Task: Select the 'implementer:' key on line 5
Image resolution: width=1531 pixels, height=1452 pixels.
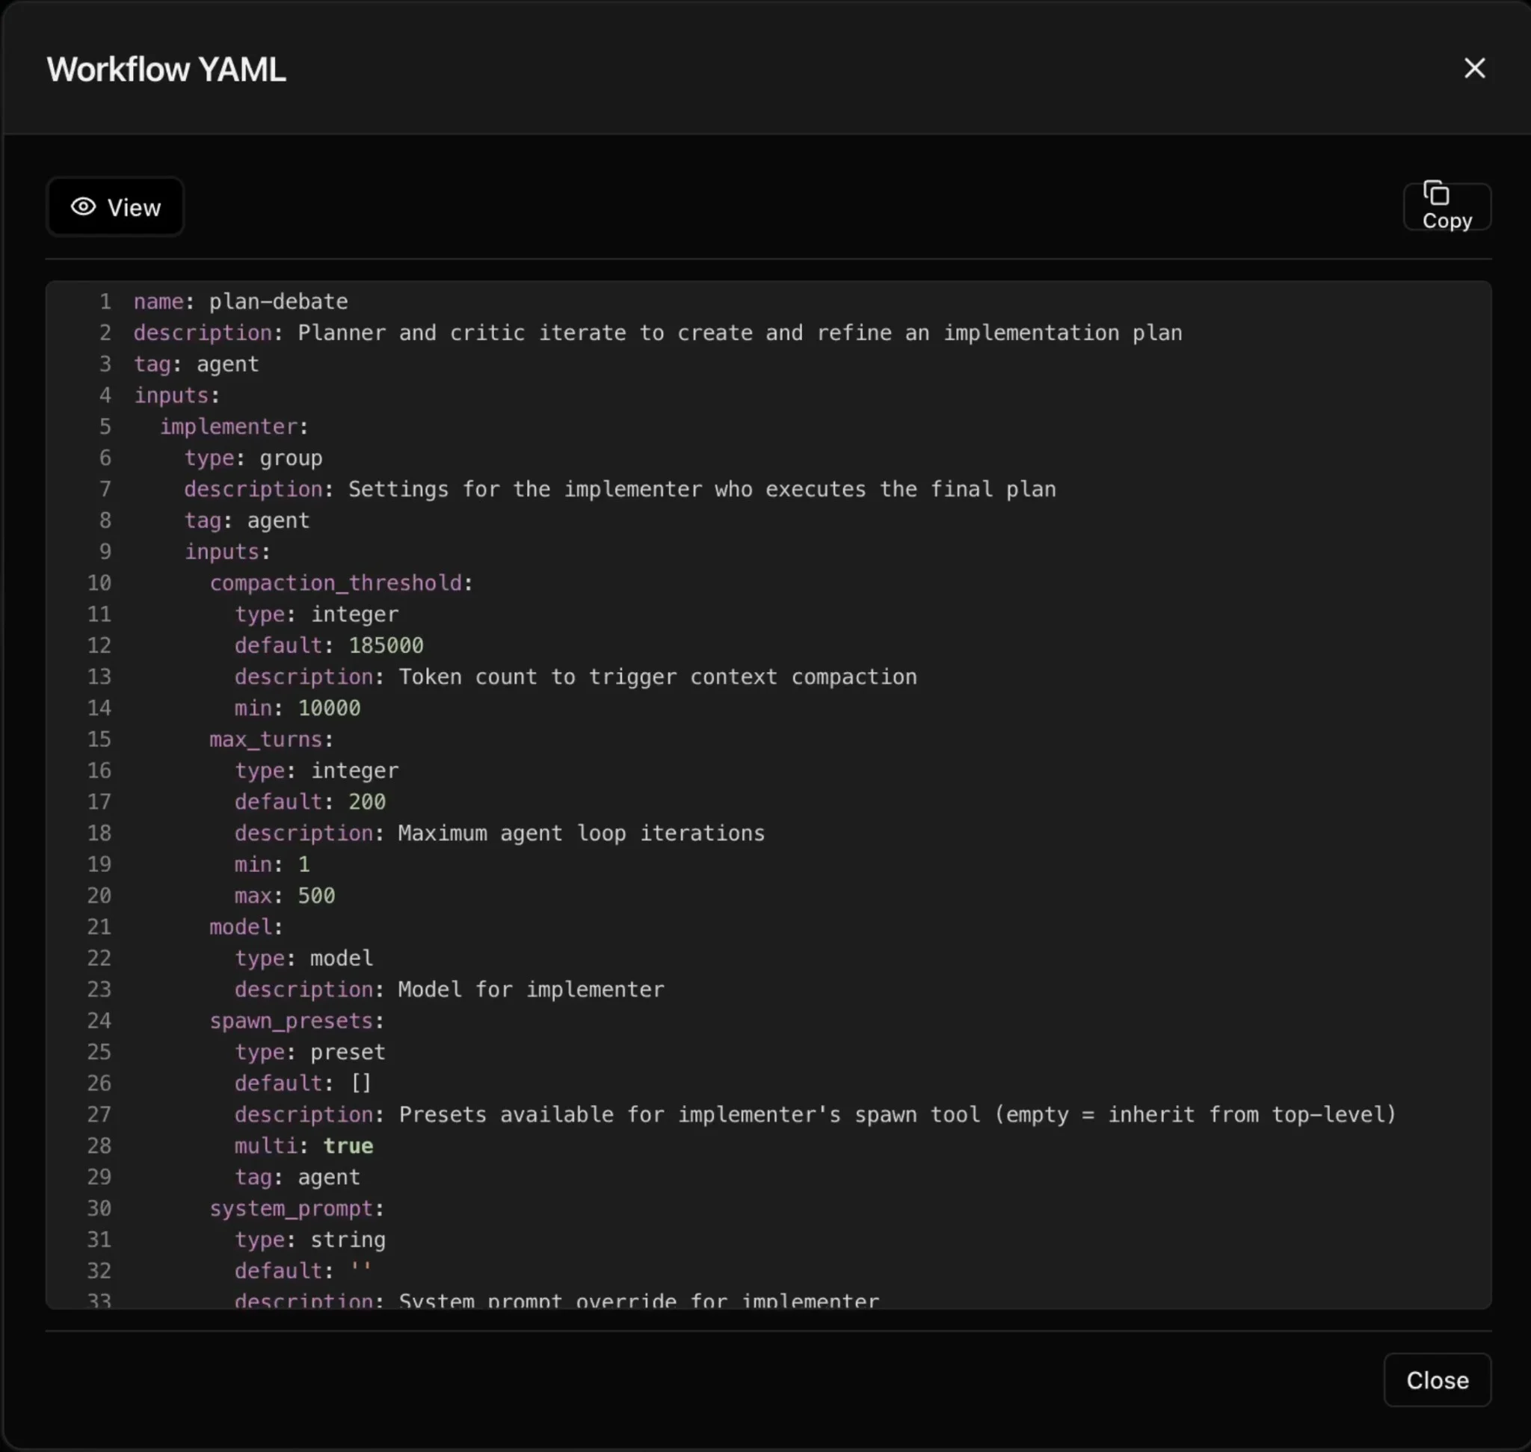Action: [235, 426]
